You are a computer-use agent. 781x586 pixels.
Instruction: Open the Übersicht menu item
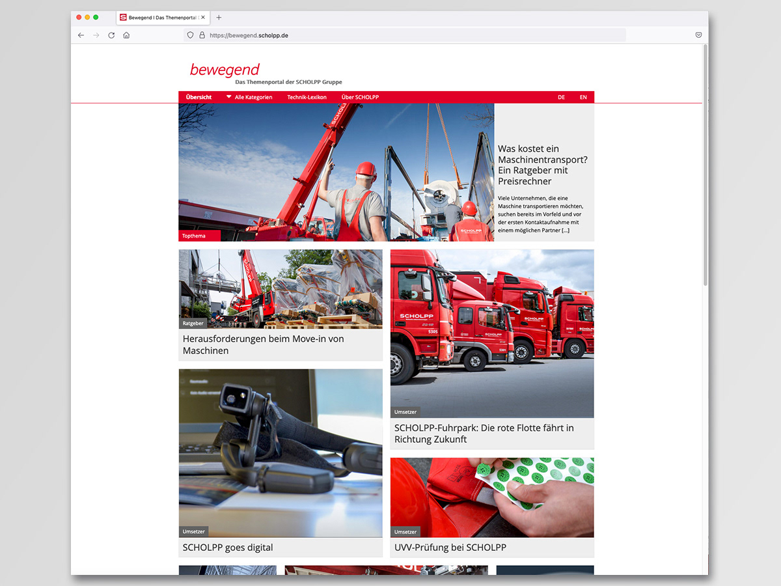pos(199,97)
